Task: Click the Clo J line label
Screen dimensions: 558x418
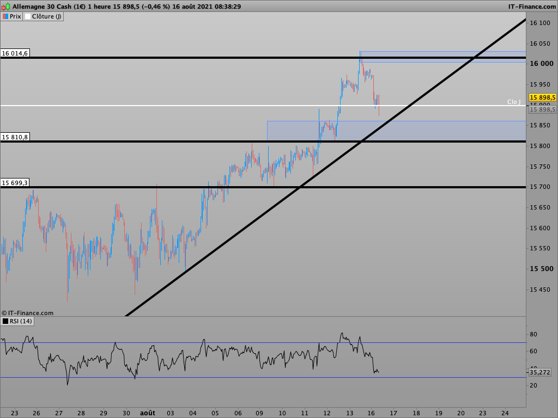Action: tap(513, 102)
